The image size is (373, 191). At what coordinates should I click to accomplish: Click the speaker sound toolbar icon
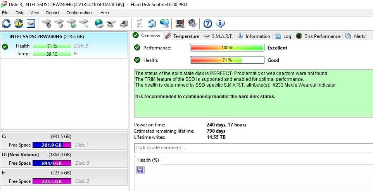(x=192, y=24)
